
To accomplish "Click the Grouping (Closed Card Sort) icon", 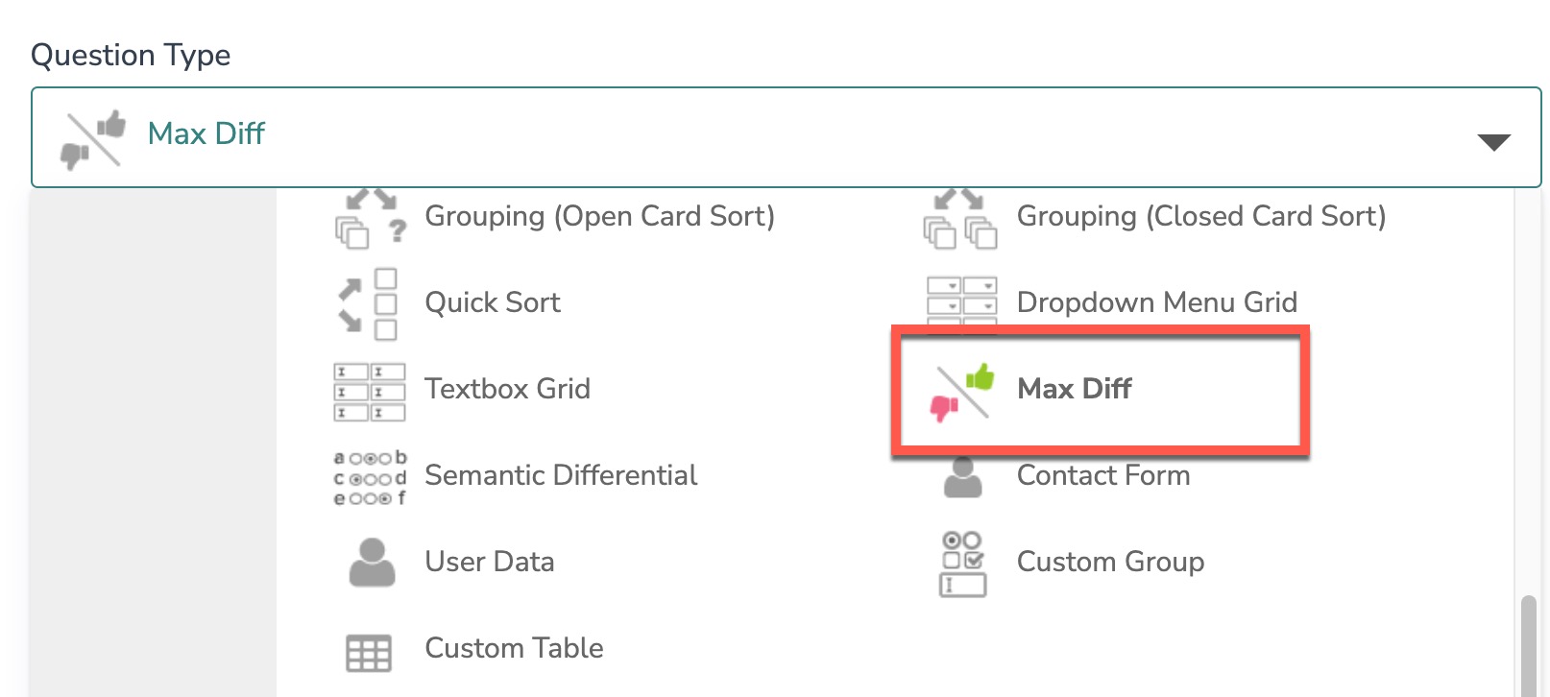I will (960, 219).
